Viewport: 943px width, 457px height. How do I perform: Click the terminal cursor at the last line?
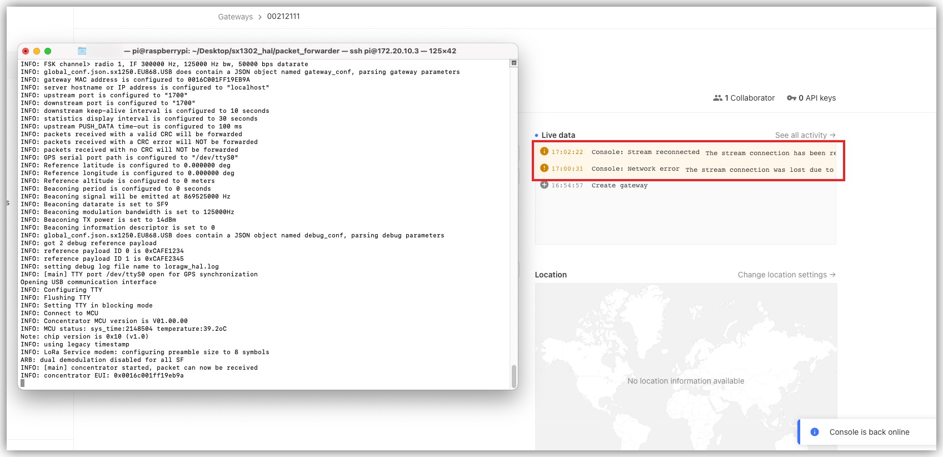23,383
